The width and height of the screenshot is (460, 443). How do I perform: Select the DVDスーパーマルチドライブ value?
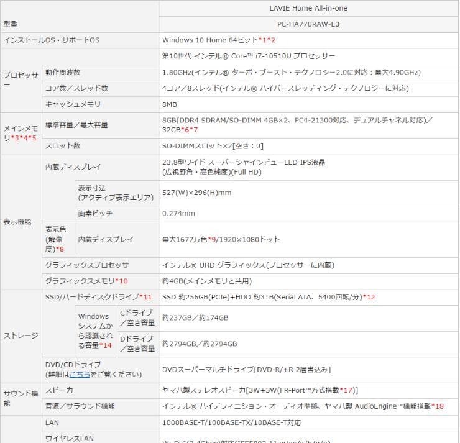click(x=246, y=370)
